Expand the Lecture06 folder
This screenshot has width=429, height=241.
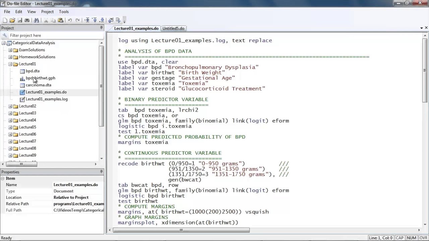coord(10,134)
